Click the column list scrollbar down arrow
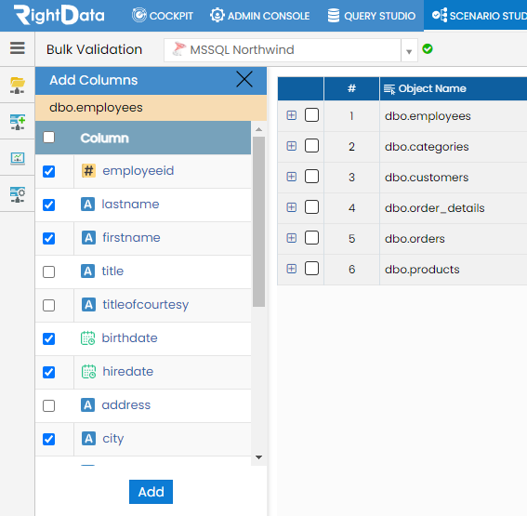This screenshot has height=516, width=527. tap(258, 457)
